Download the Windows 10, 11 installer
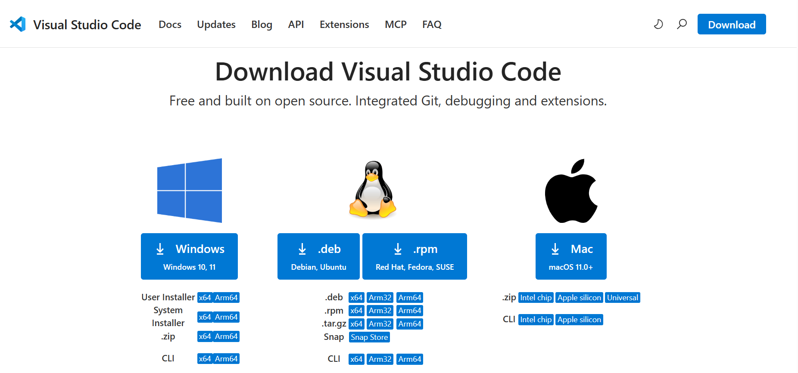The width and height of the screenshot is (798, 373). [x=189, y=256]
